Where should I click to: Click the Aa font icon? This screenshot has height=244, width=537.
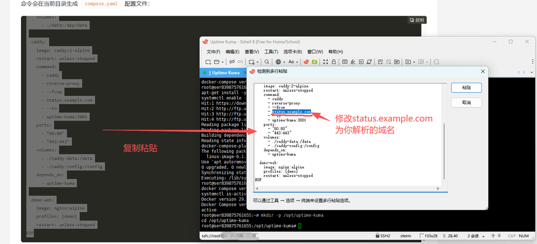point(291,62)
